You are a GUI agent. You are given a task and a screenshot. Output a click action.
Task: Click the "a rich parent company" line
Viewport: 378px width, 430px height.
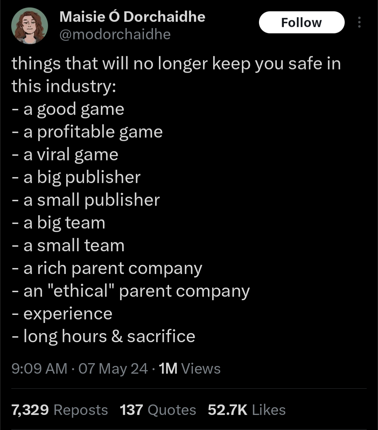[x=113, y=268]
